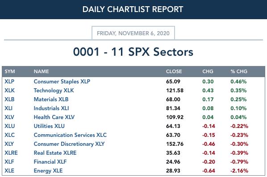The height and width of the screenshot is (177, 267).
Task: Open Consumer Discretionary XLY link
Action: [x=69, y=144]
